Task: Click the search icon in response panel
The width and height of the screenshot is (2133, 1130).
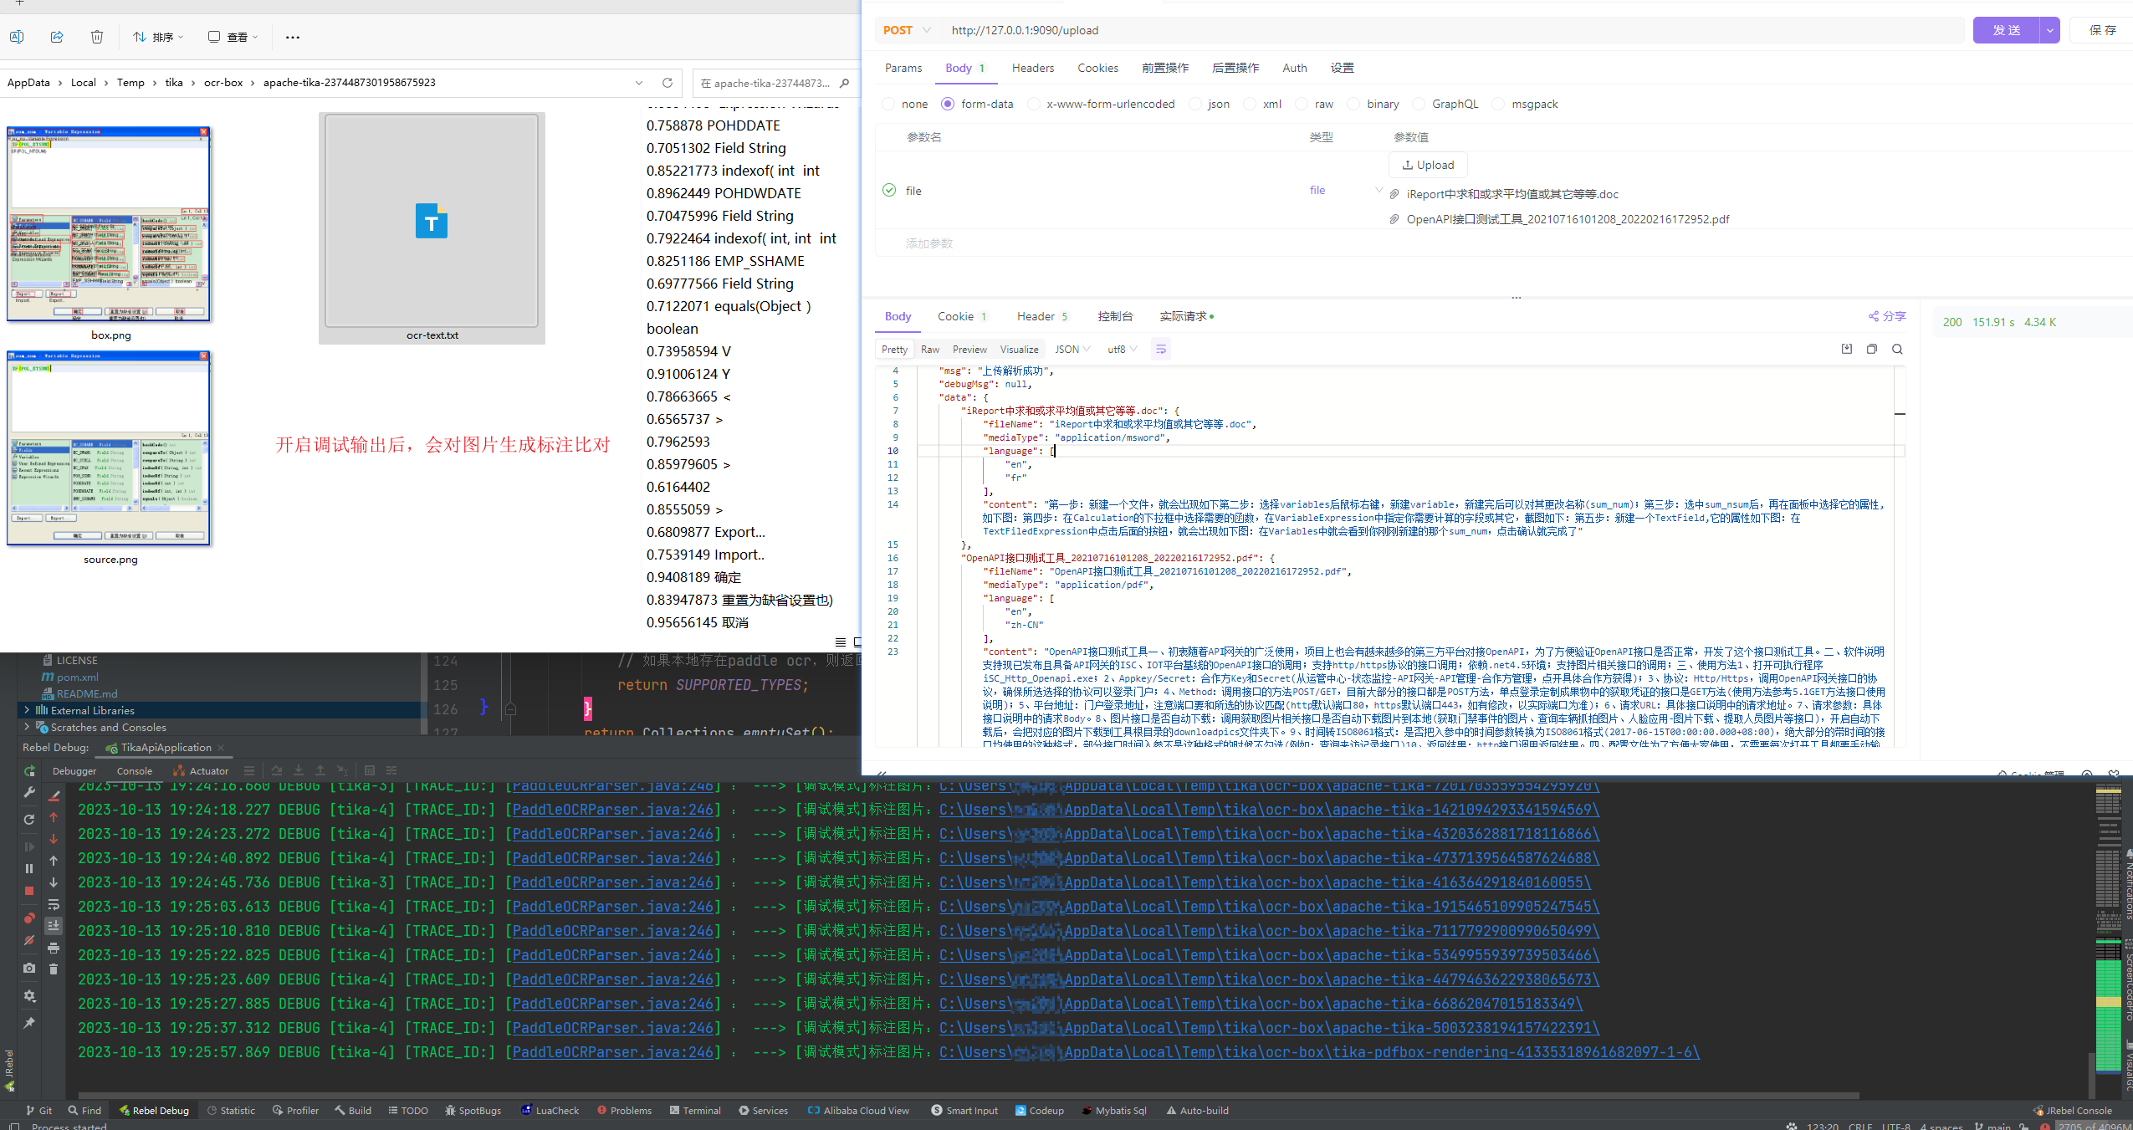Action: click(x=1897, y=349)
